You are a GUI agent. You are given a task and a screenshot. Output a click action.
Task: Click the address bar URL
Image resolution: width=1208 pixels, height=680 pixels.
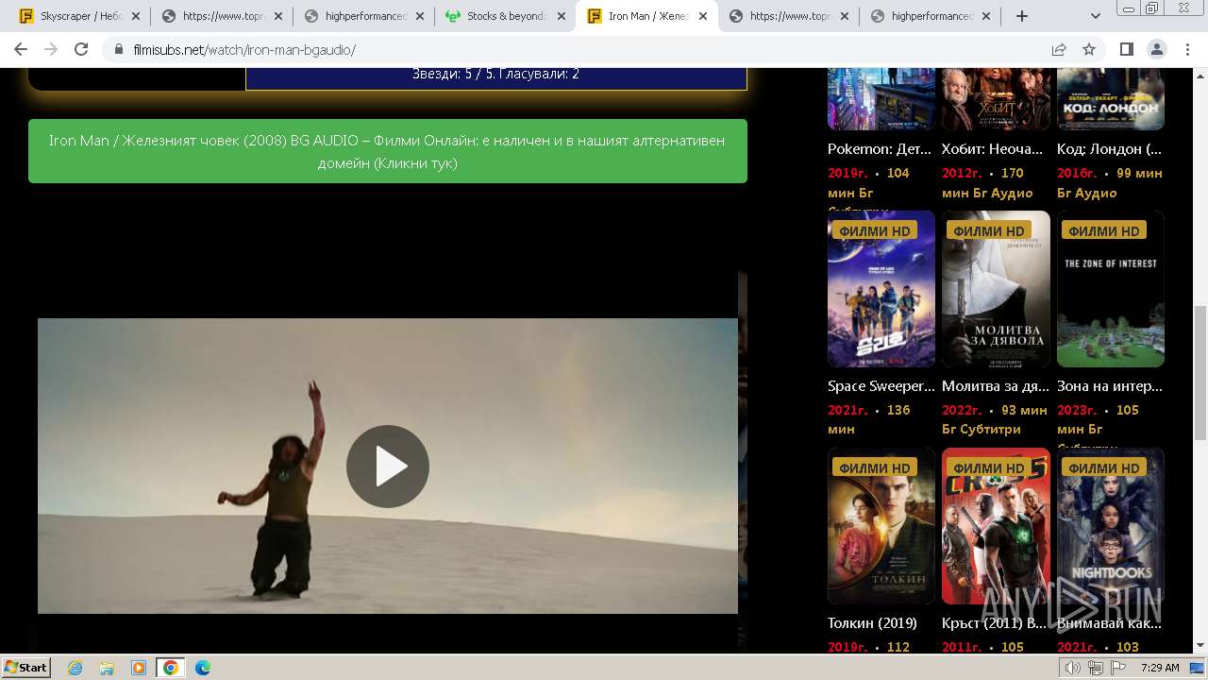[x=244, y=49]
